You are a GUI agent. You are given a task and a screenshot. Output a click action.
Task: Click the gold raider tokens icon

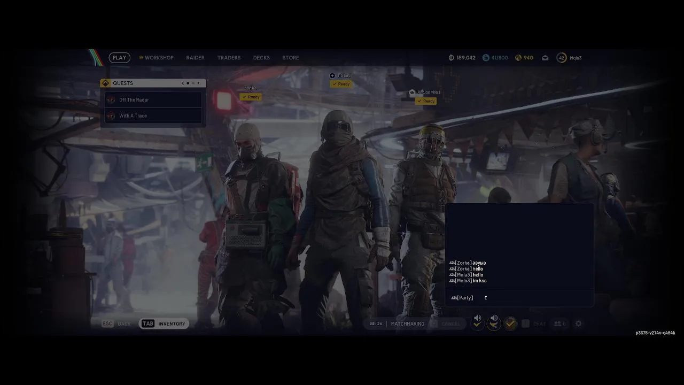[x=518, y=58]
